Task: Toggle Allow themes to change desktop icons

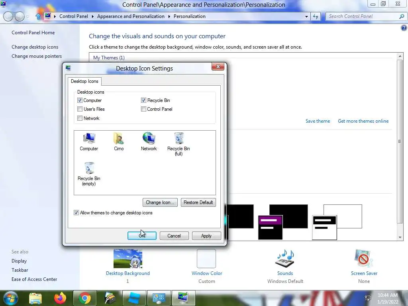Action: click(76, 213)
